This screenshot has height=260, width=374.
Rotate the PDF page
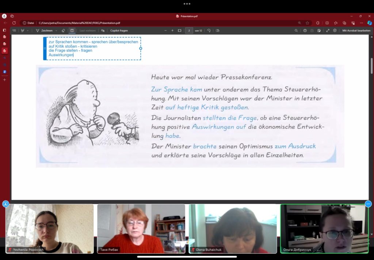pyautogui.click(x=209, y=31)
